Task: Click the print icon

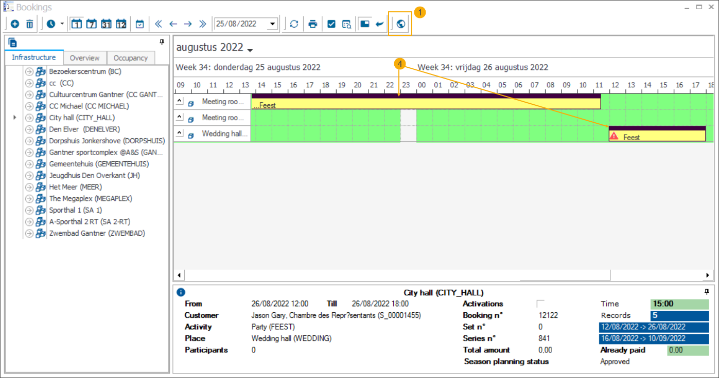Action: (x=312, y=24)
